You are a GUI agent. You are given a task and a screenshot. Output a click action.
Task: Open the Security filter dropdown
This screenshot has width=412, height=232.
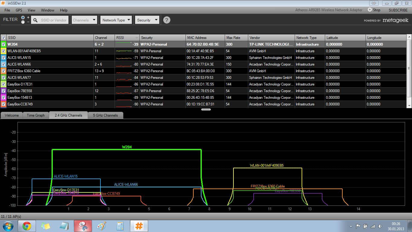pos(147,20)
